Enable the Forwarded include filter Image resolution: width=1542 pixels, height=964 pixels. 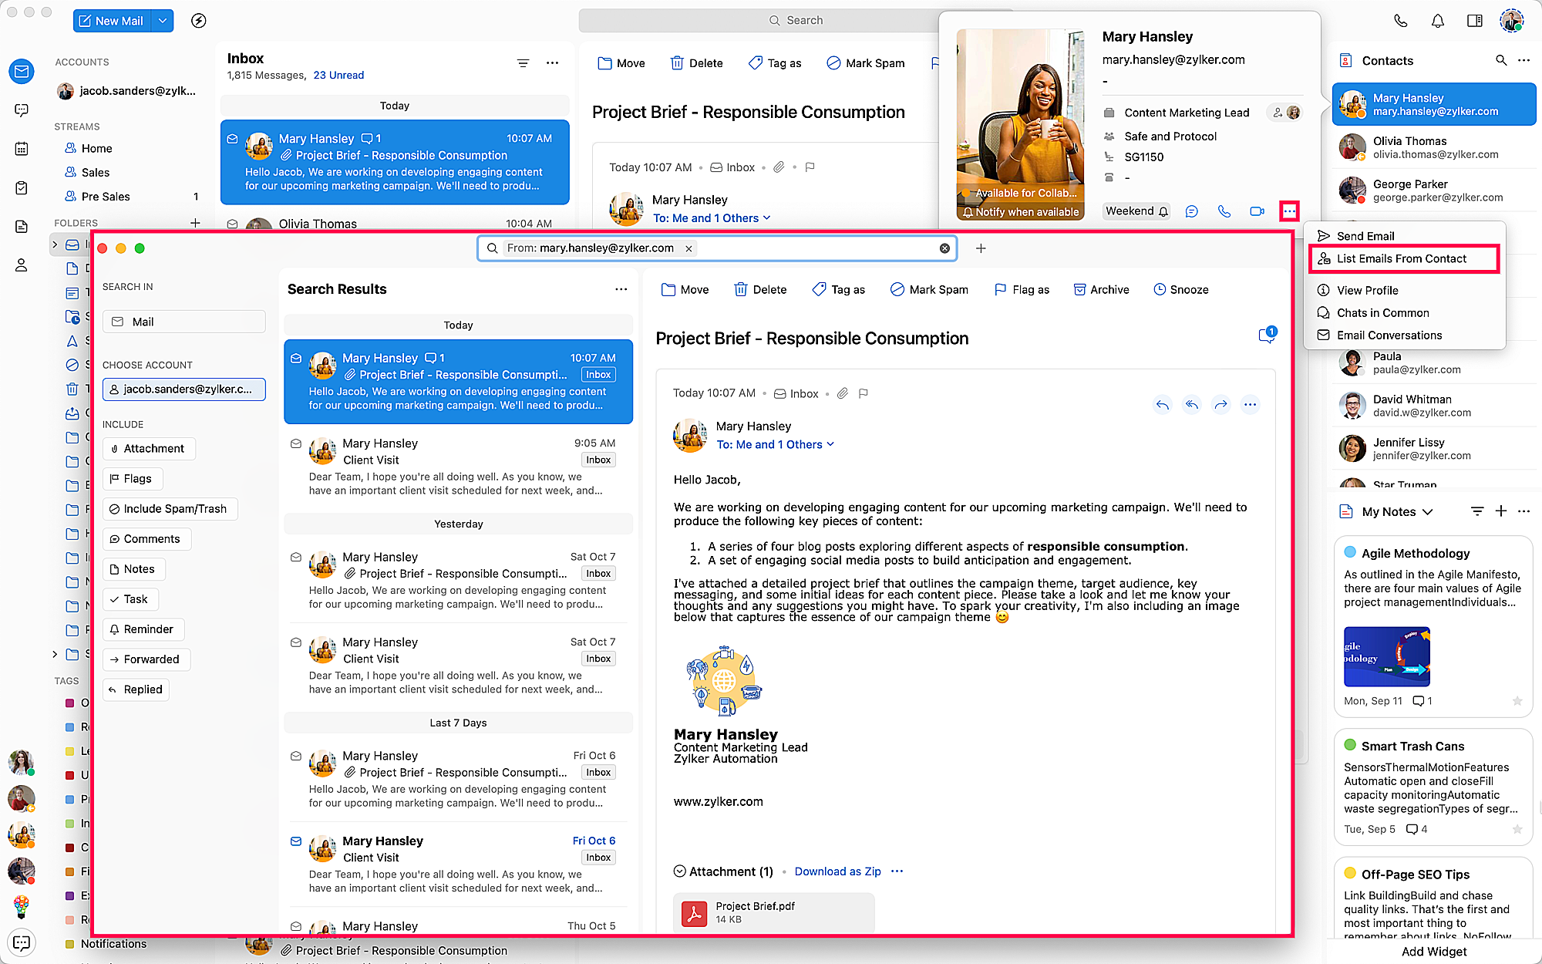[145, 659]
